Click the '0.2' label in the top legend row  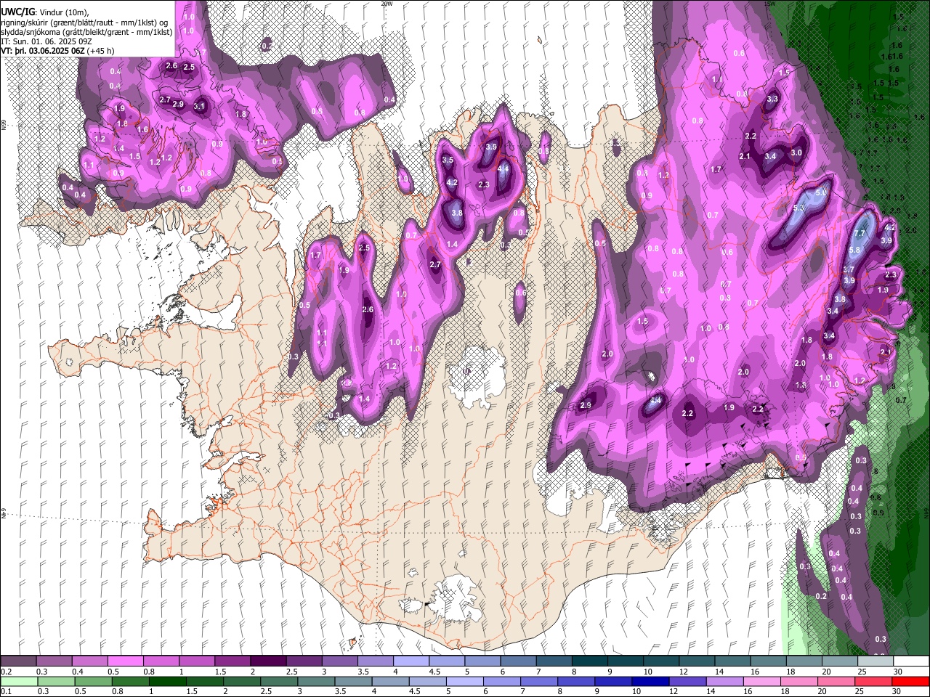click(x=6, y=672)
